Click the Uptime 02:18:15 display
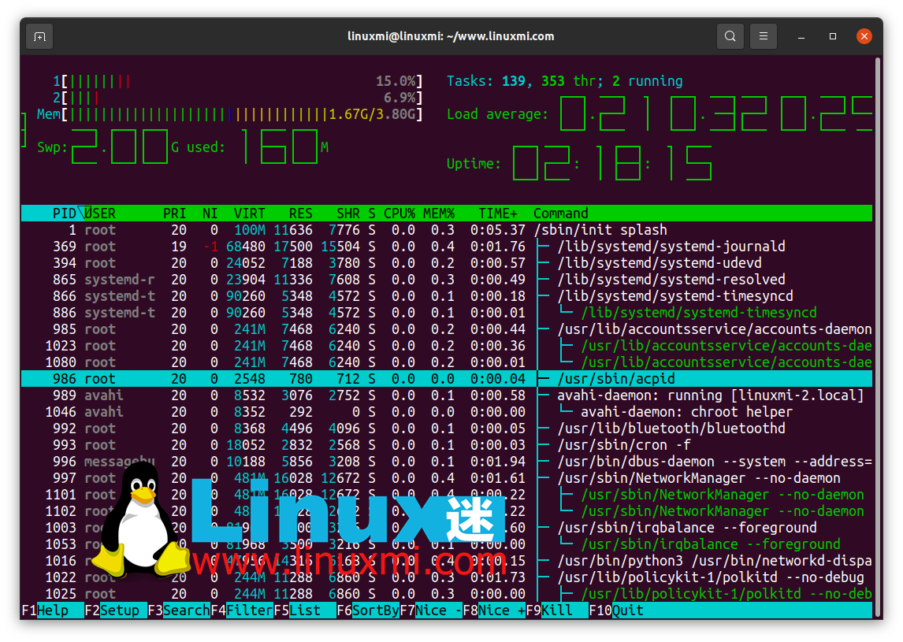 point(612,164)
